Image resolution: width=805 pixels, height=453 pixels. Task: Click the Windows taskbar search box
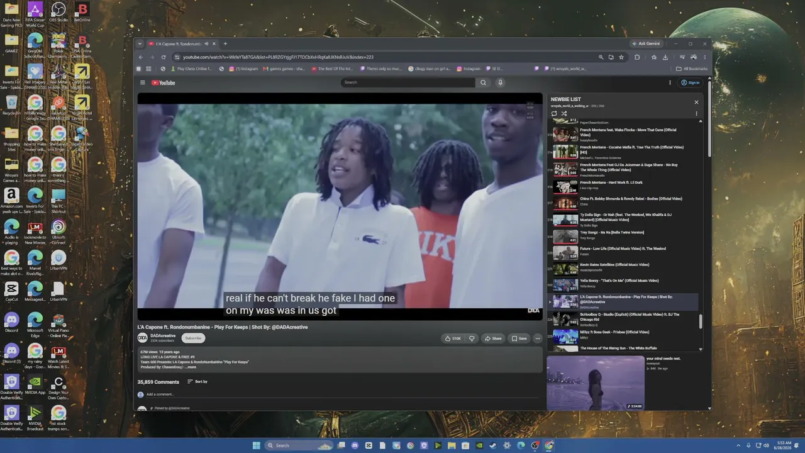[x=299, y=445]
